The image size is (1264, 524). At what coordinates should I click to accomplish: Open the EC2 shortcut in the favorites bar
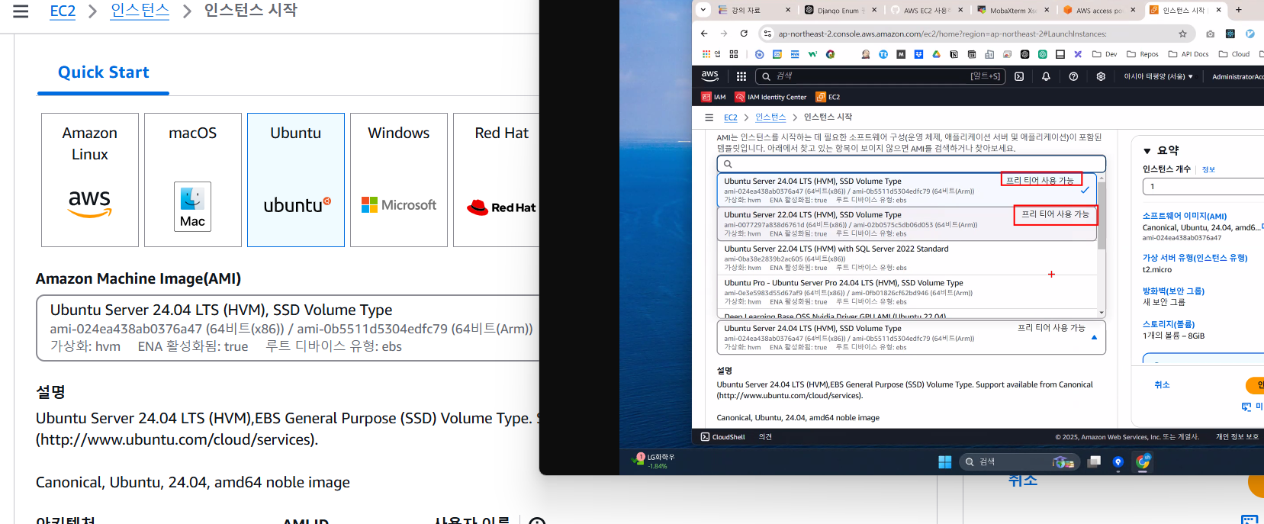point(828,97)
